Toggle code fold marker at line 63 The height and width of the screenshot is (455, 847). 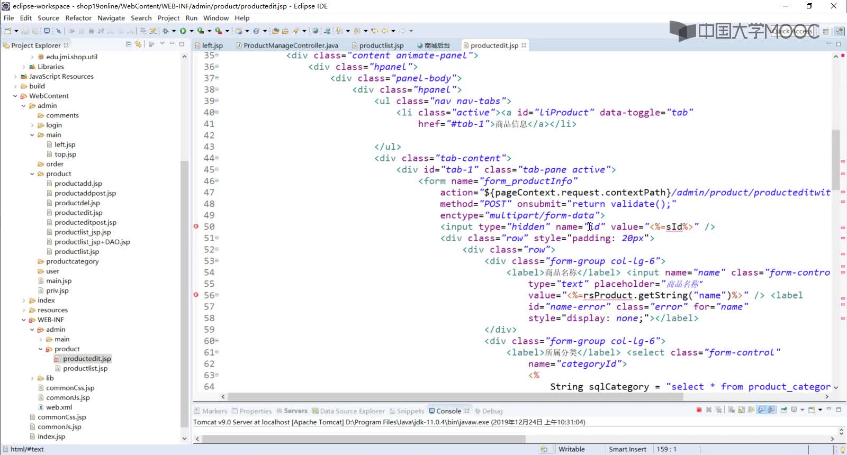coord(217,375)
